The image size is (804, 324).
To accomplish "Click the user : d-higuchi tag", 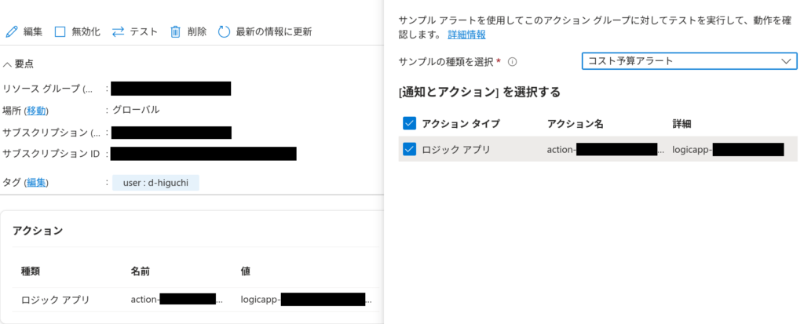I will tap(155, 183).
